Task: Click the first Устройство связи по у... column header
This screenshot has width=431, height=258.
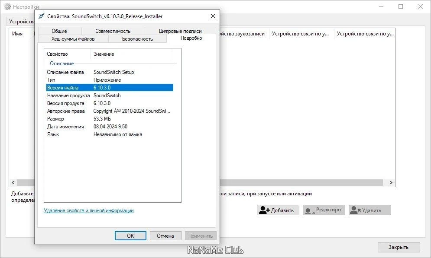Action: click(x=301, y=34)
